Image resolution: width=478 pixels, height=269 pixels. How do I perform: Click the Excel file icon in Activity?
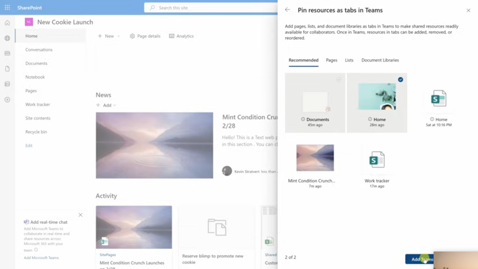tap(269, 241)
